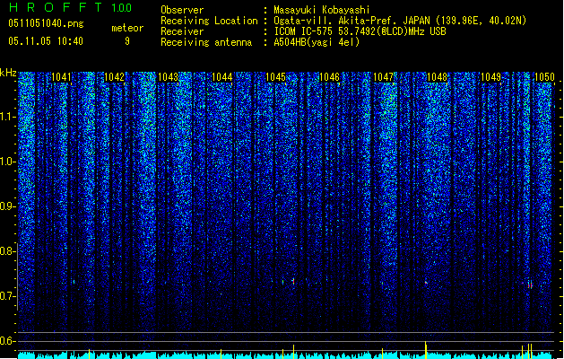Click the 1046 time marker

[329, 77]
